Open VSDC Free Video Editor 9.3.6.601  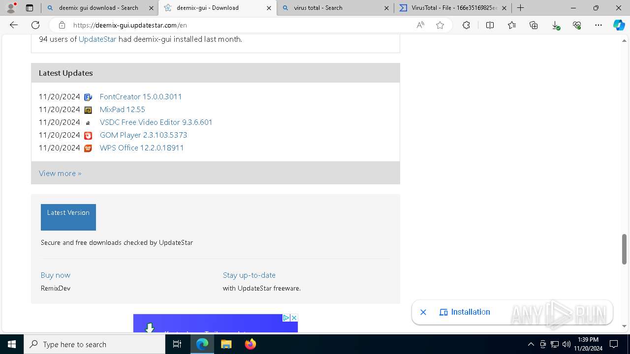click(x=156, y=122)
